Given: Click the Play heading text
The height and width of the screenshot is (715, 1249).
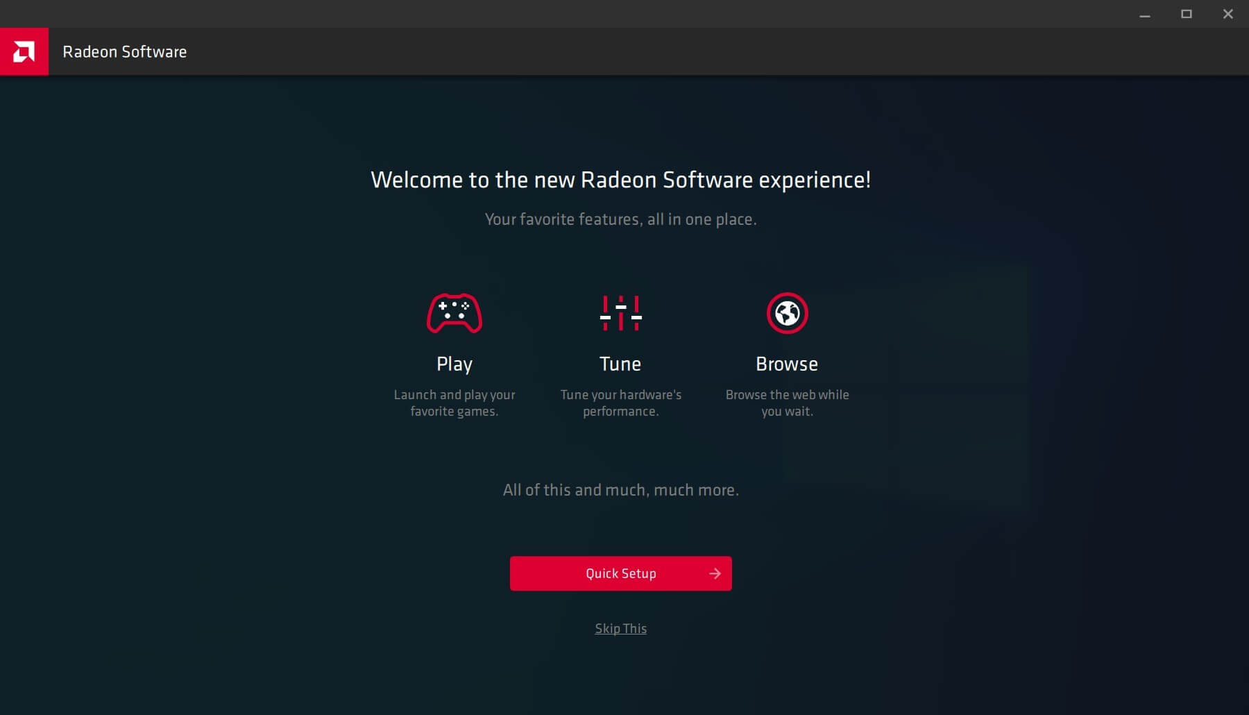Looking at the screenshot, I should (x=454, y=364).
